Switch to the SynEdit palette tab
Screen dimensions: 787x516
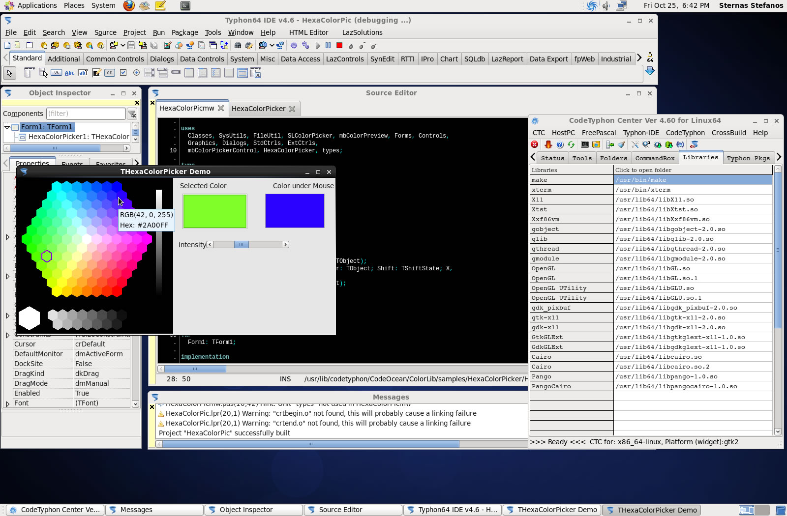pos(382,59)
